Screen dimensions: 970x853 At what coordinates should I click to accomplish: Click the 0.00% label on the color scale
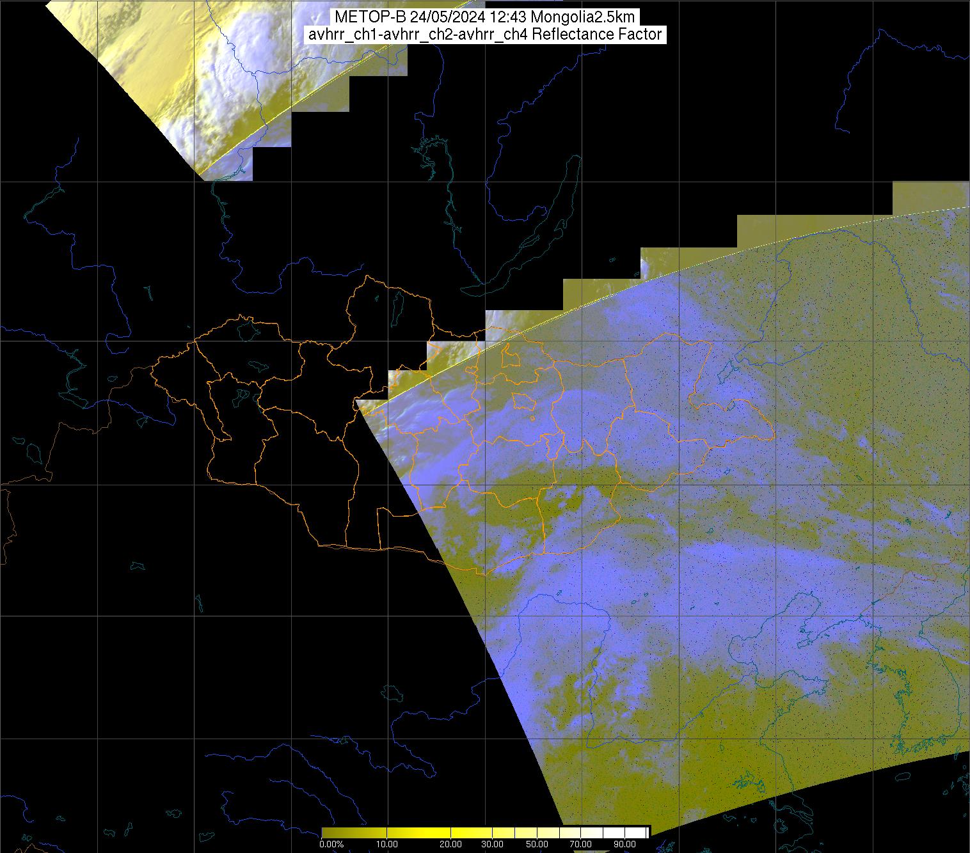[x=331, y=844]
